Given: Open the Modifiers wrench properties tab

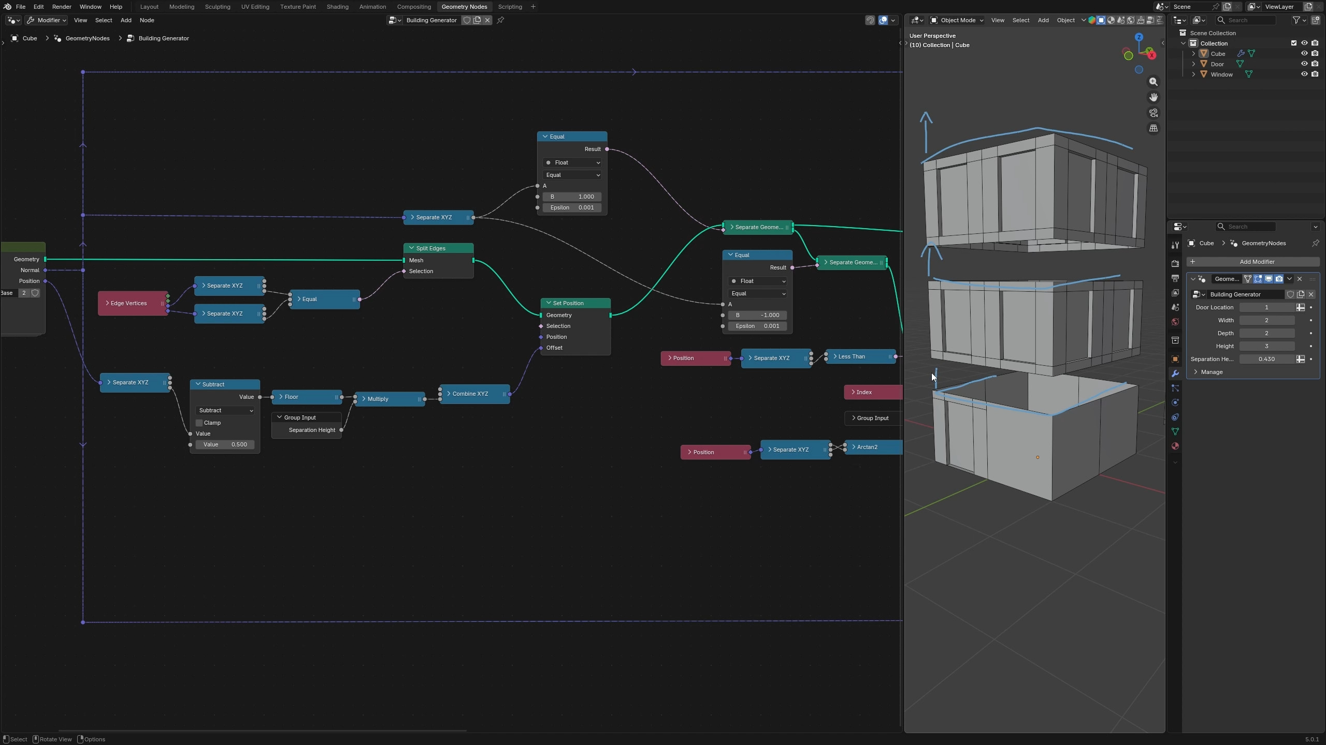Looking at the screenshot, I should click(1175, 374).
